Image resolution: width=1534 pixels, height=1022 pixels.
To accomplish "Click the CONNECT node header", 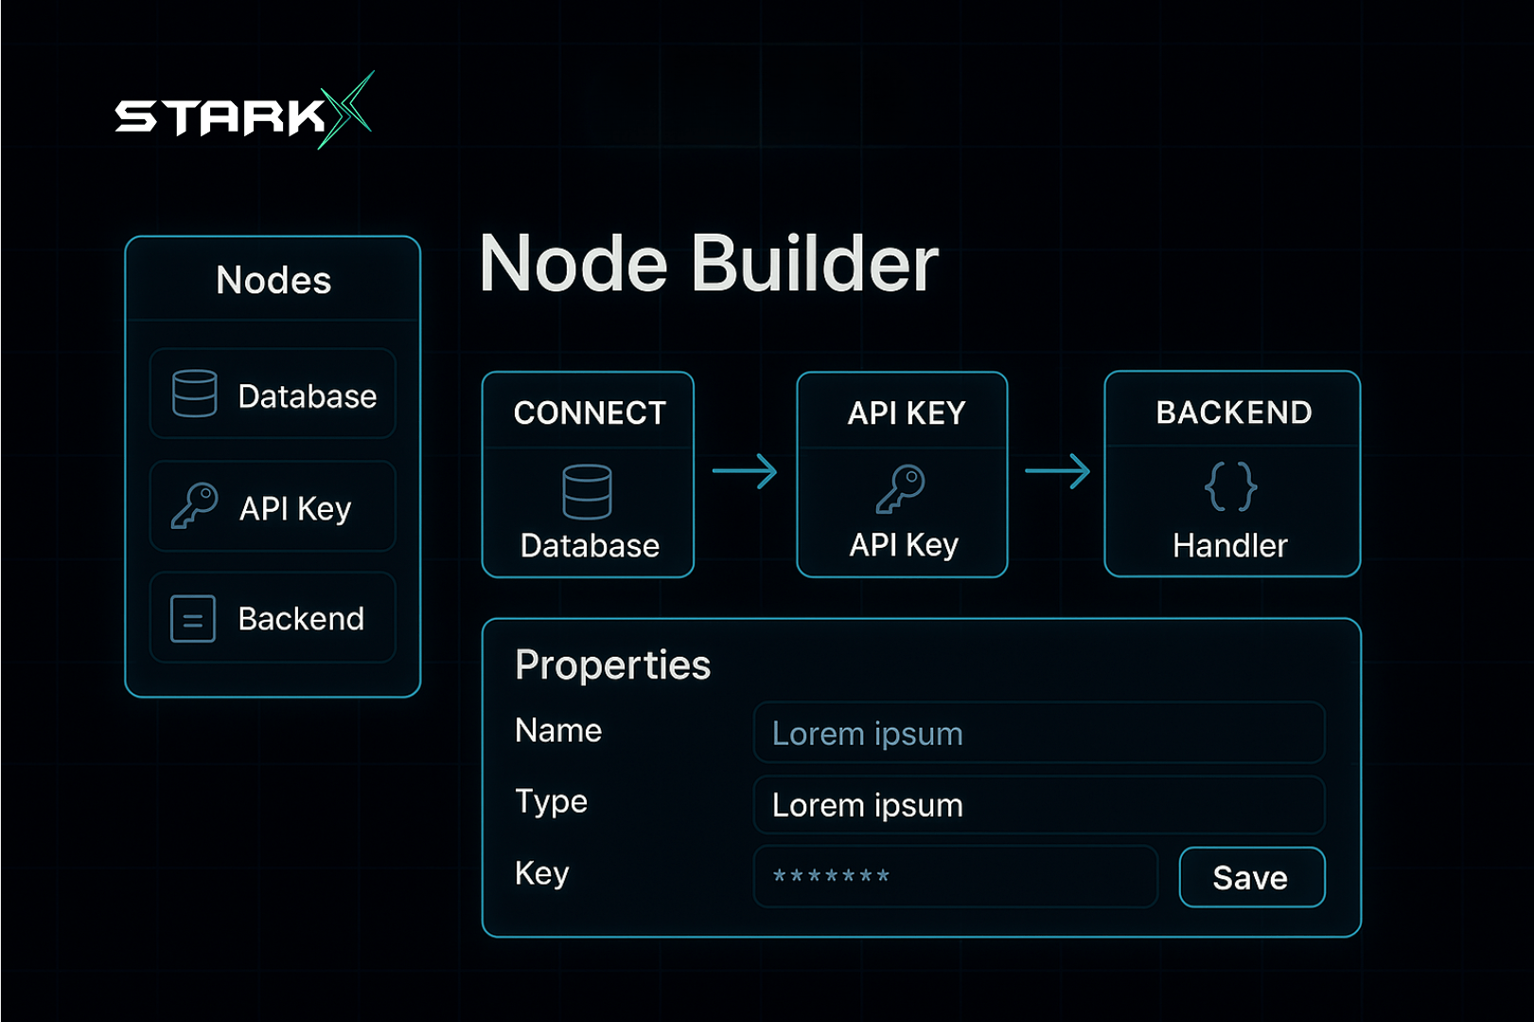I will 589,412.
